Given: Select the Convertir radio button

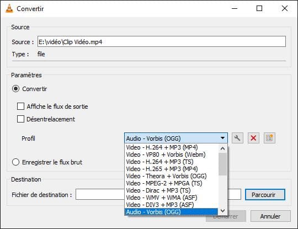Looking at the screenshot, I should pos(15,89).
